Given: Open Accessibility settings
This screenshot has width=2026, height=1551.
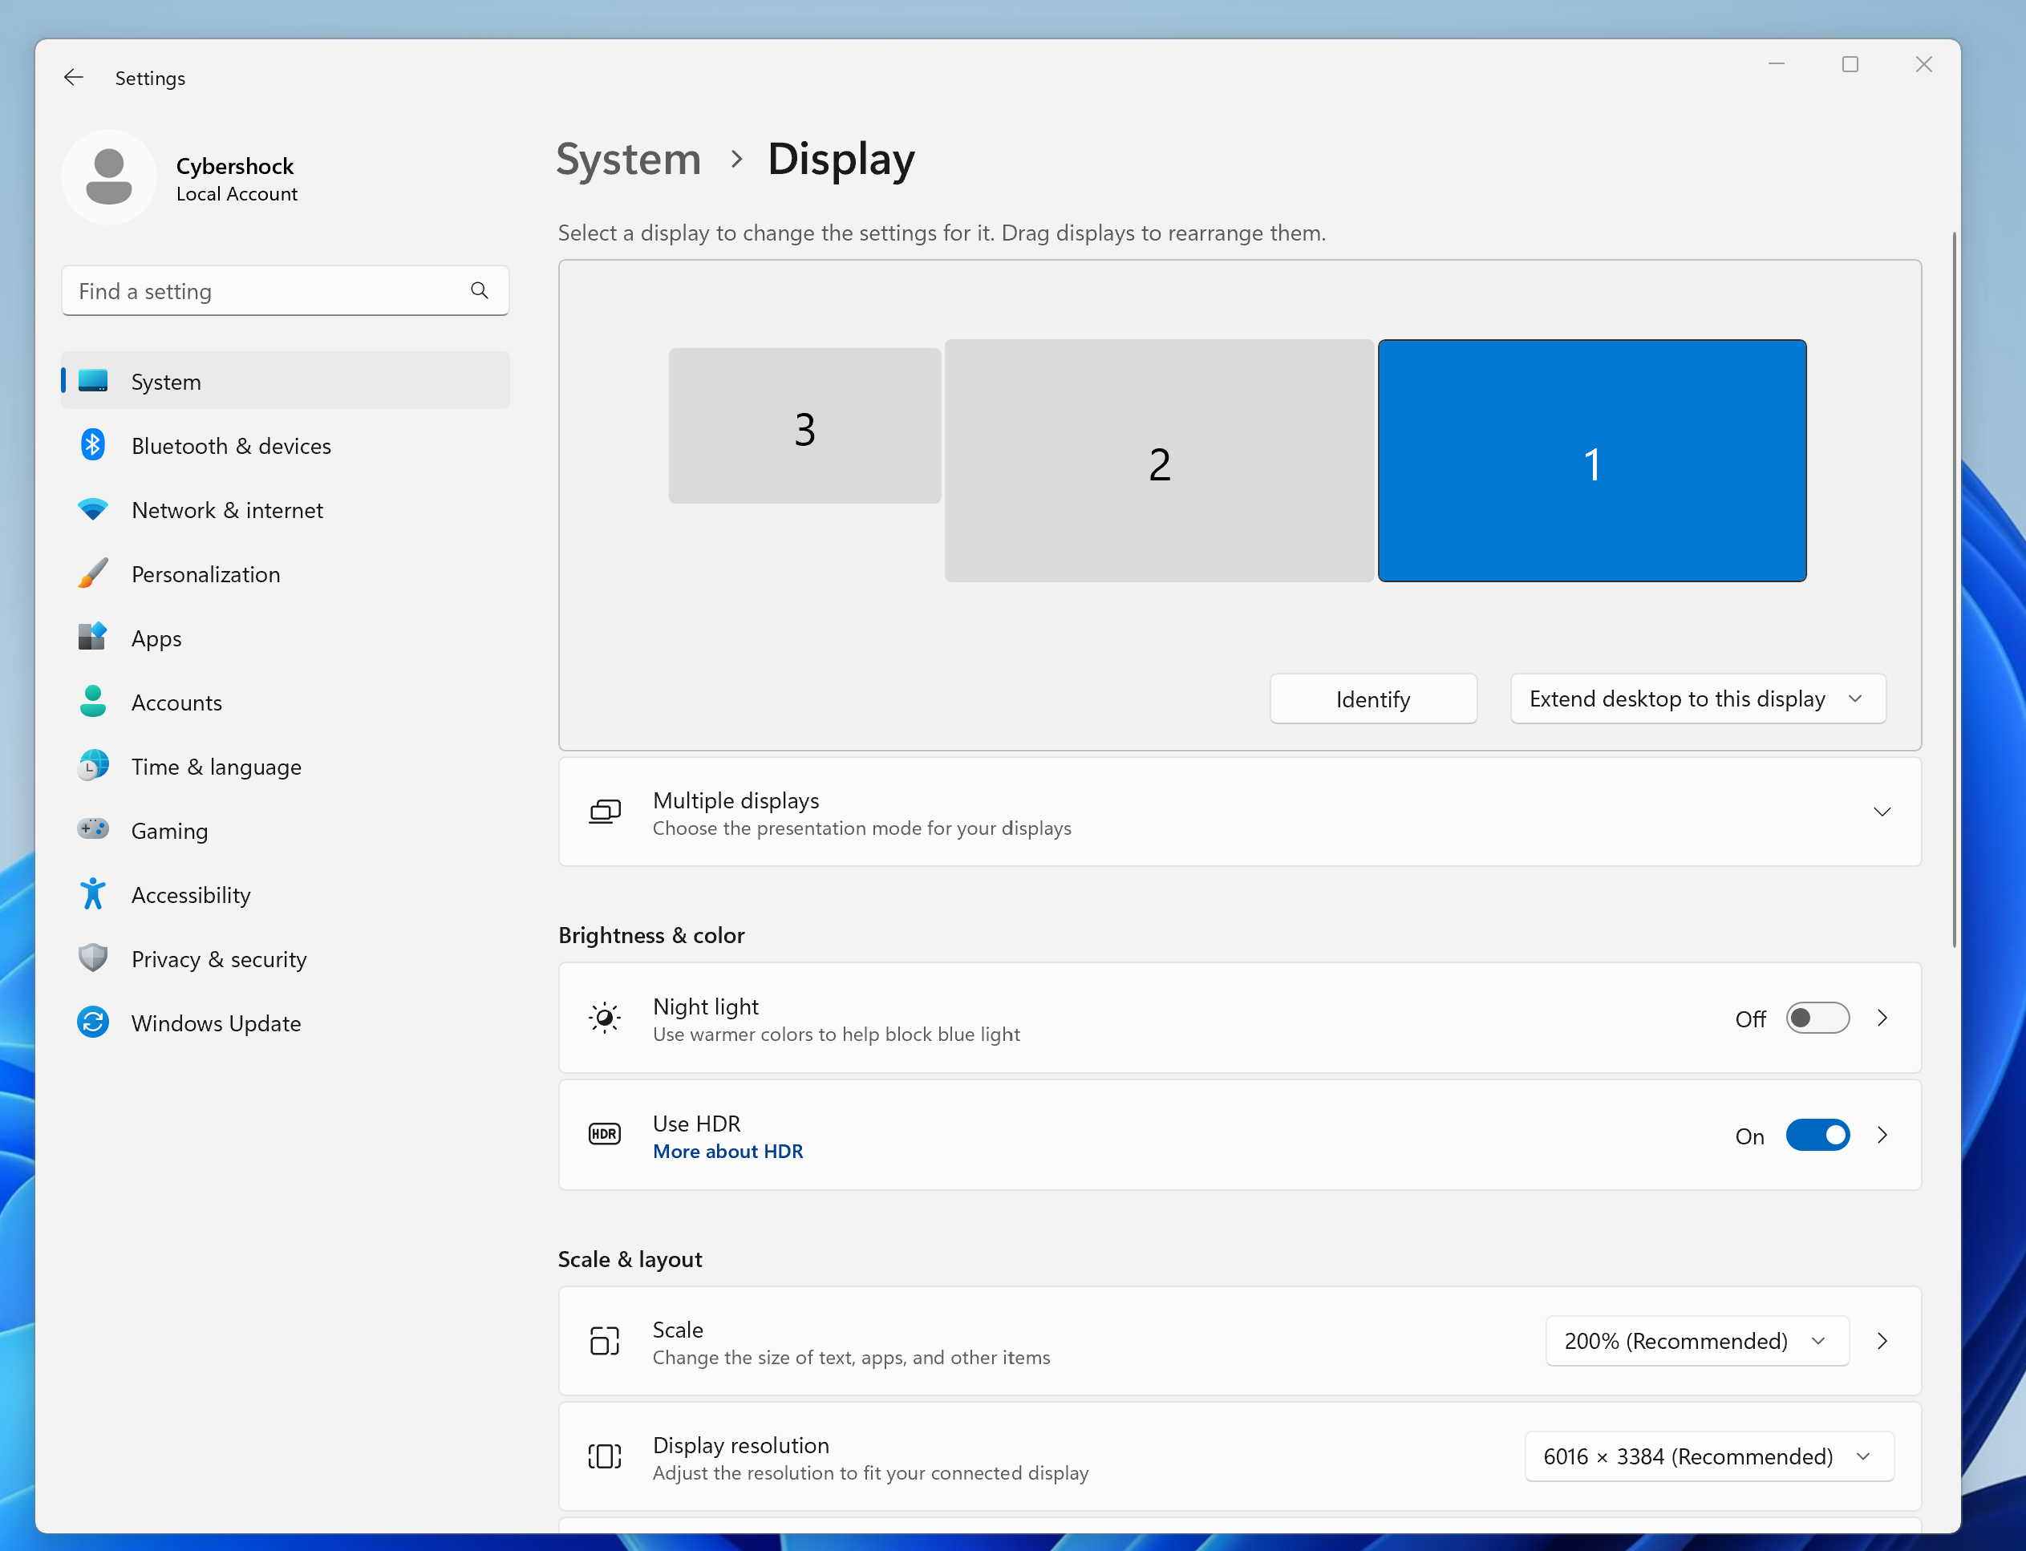Looking at the screenshot, I should tap(286, 895).
